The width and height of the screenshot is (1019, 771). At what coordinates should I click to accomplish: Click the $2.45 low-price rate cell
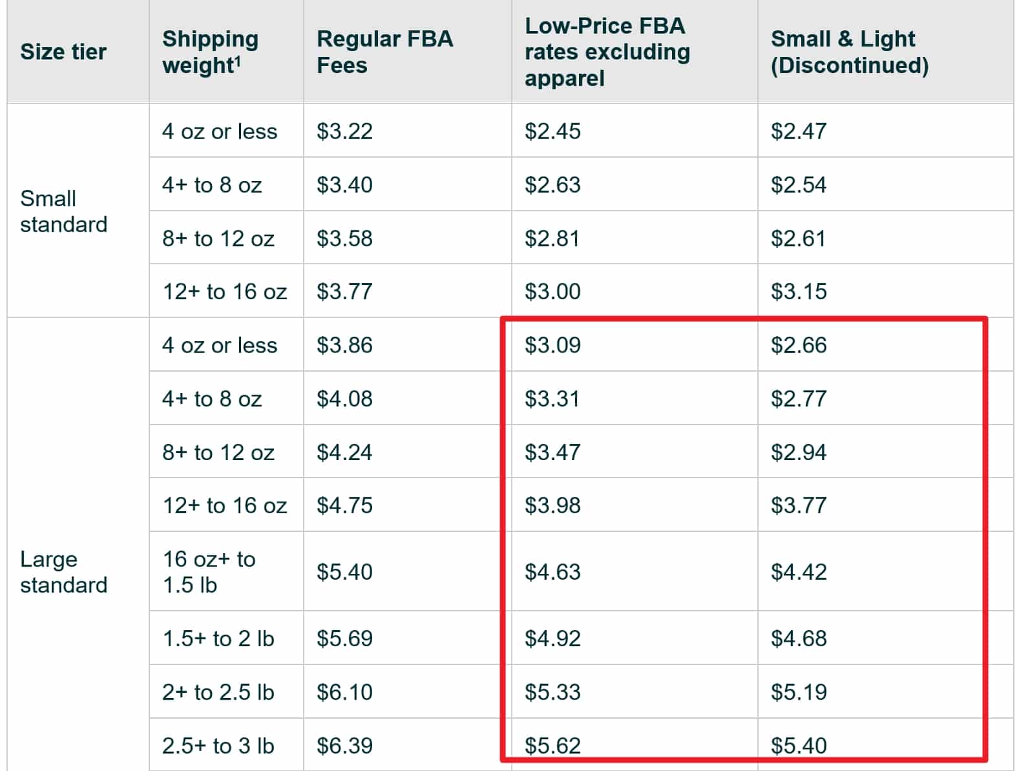coord(634,131)
